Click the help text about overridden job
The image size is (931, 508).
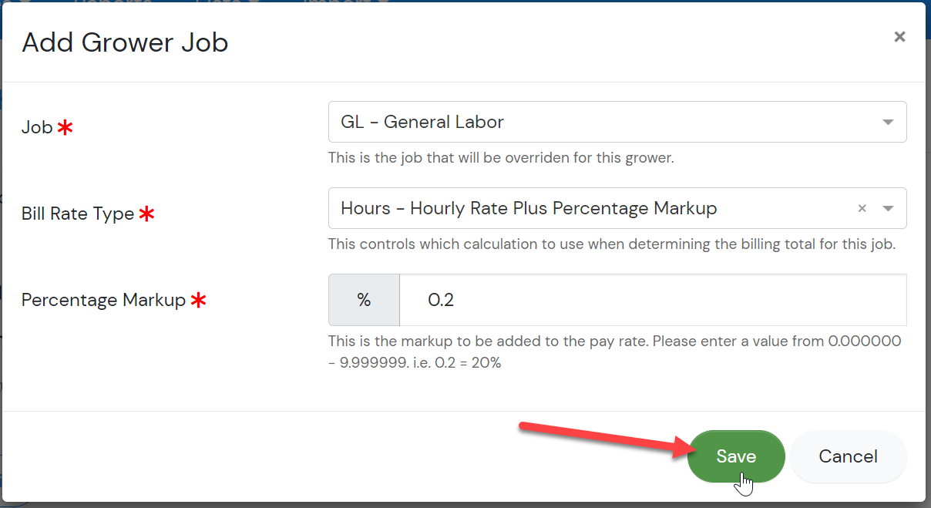click(x=501, y=158)
